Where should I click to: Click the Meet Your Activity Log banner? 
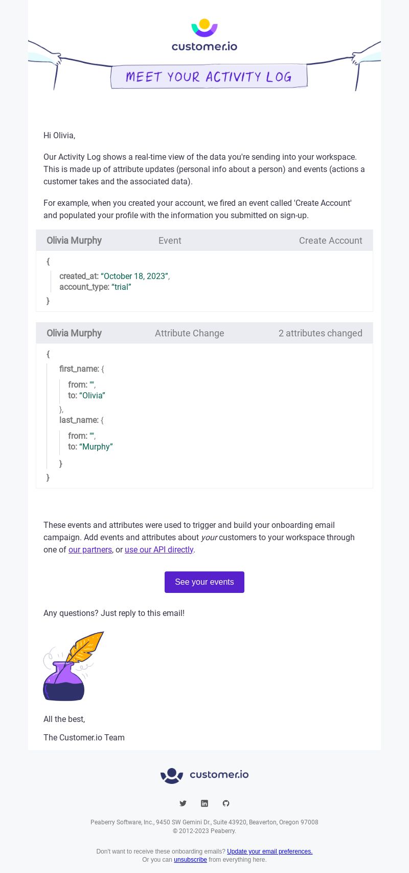(209, 77)
